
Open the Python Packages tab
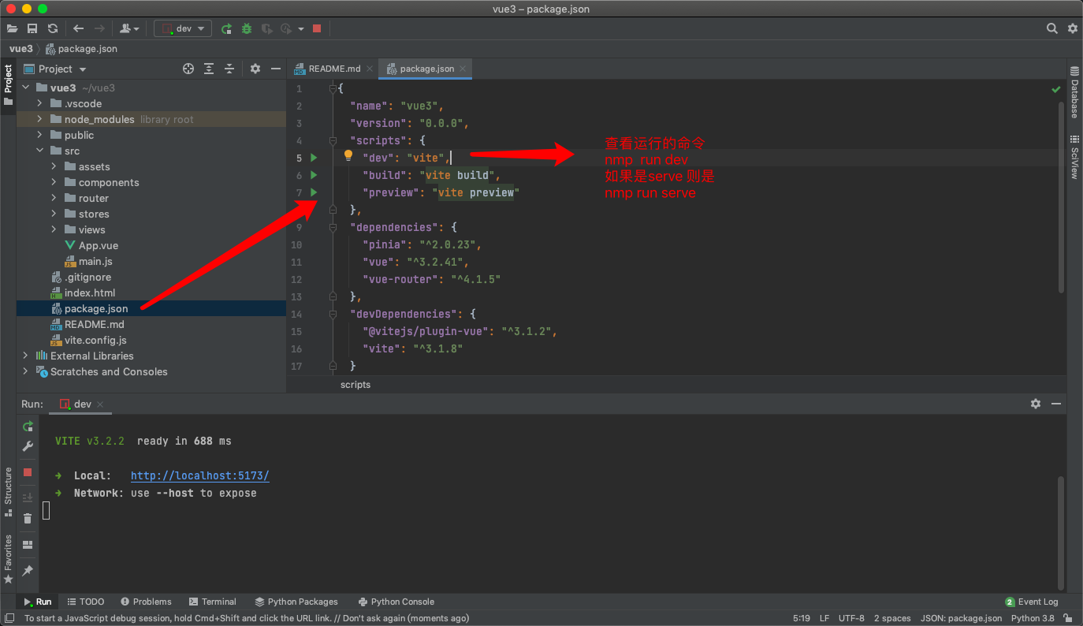[296, 602]
